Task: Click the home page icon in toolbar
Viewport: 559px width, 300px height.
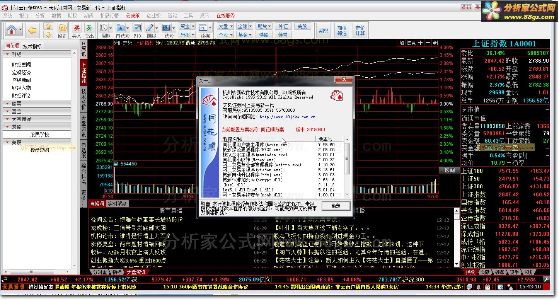Action: click(12, 30)
